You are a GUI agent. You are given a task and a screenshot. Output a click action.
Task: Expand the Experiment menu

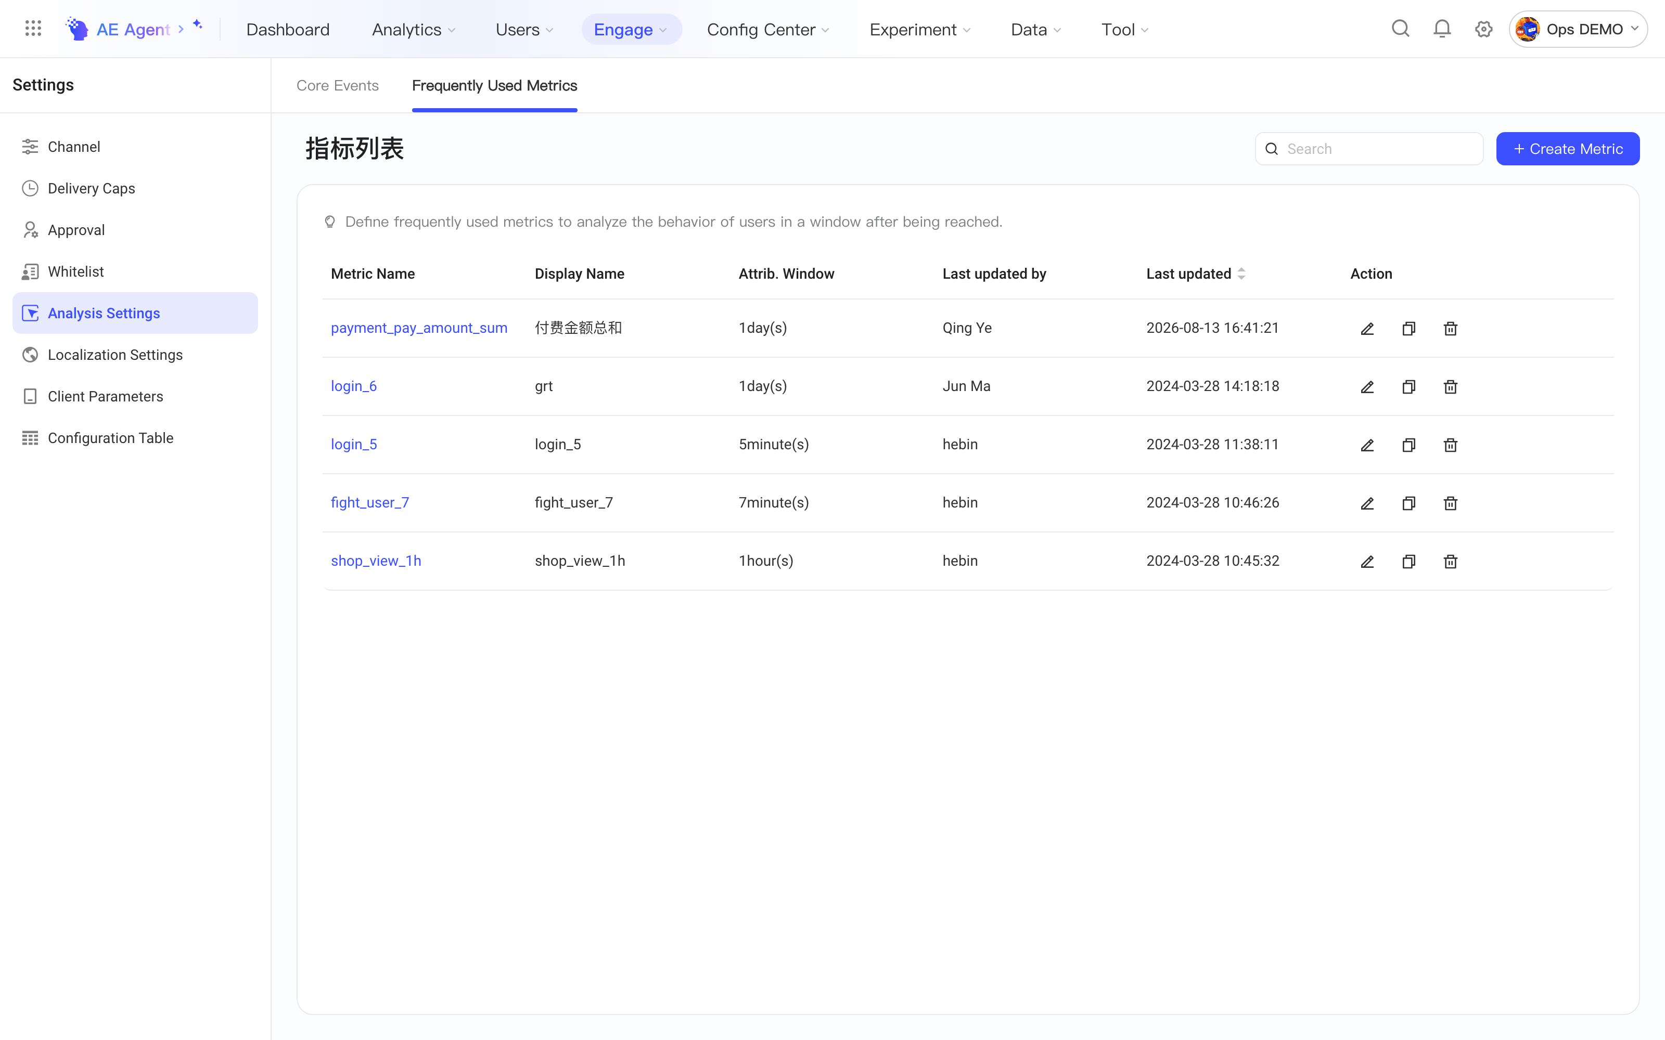point(920,30)
